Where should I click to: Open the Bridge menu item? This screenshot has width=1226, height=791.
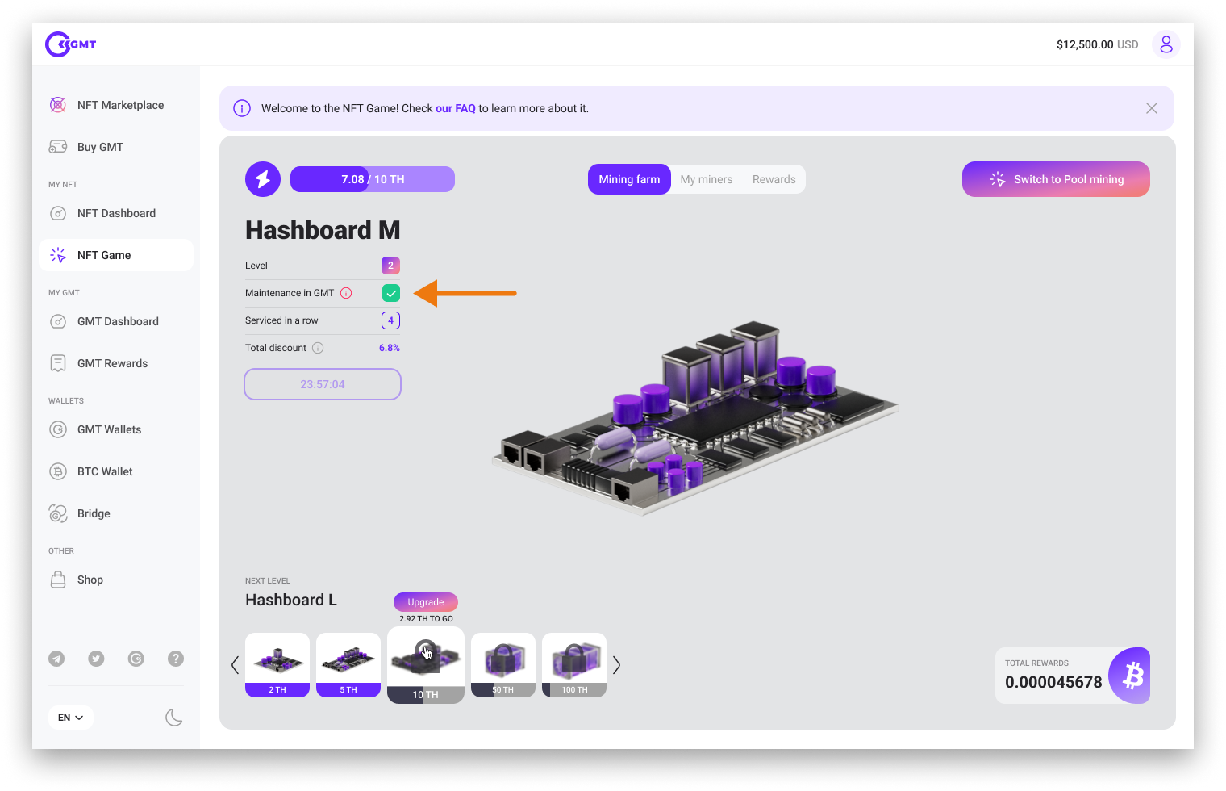tap(116, 513)
